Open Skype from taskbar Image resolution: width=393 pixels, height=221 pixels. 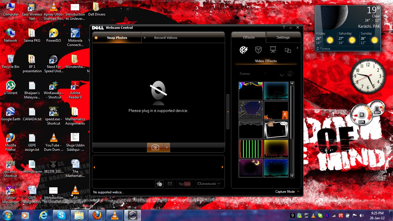(61, 215)
